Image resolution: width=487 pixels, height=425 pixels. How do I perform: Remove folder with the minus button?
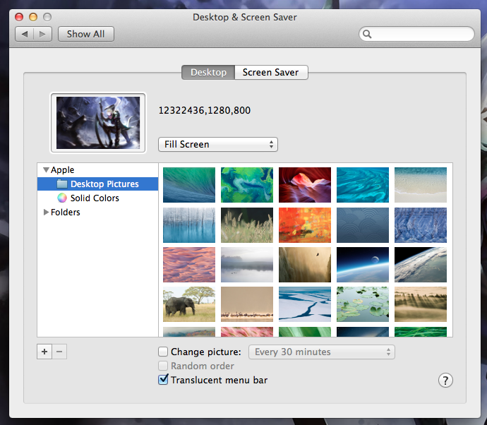(x=59, y=352)
